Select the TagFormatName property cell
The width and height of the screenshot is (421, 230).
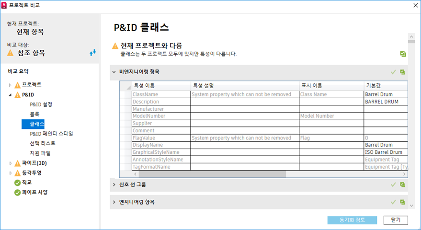coord(161,167)
